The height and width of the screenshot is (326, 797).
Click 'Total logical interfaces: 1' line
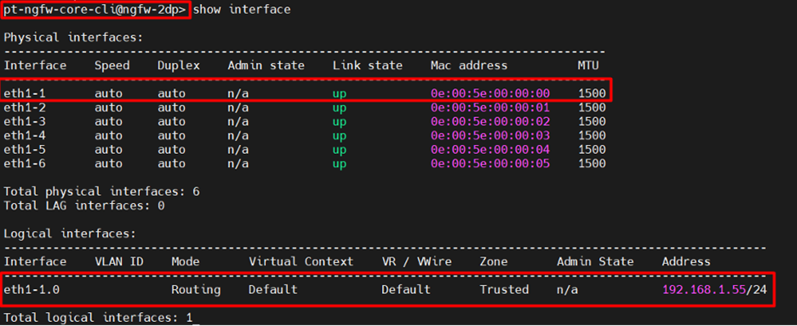tap(98, 318)
